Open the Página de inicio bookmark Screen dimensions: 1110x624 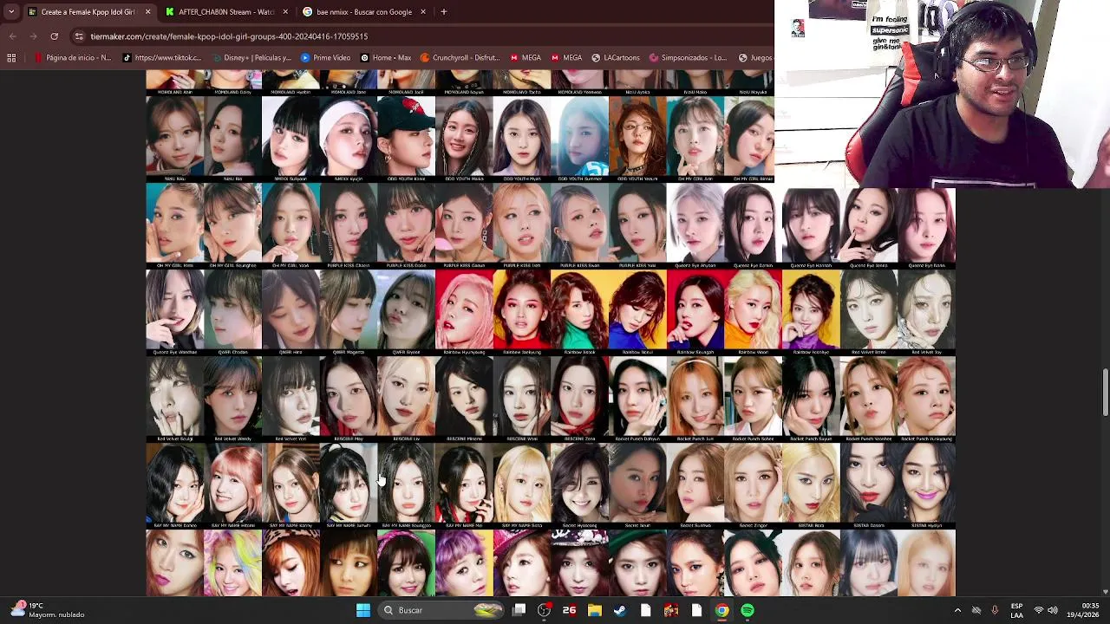(x=74, y=58)
